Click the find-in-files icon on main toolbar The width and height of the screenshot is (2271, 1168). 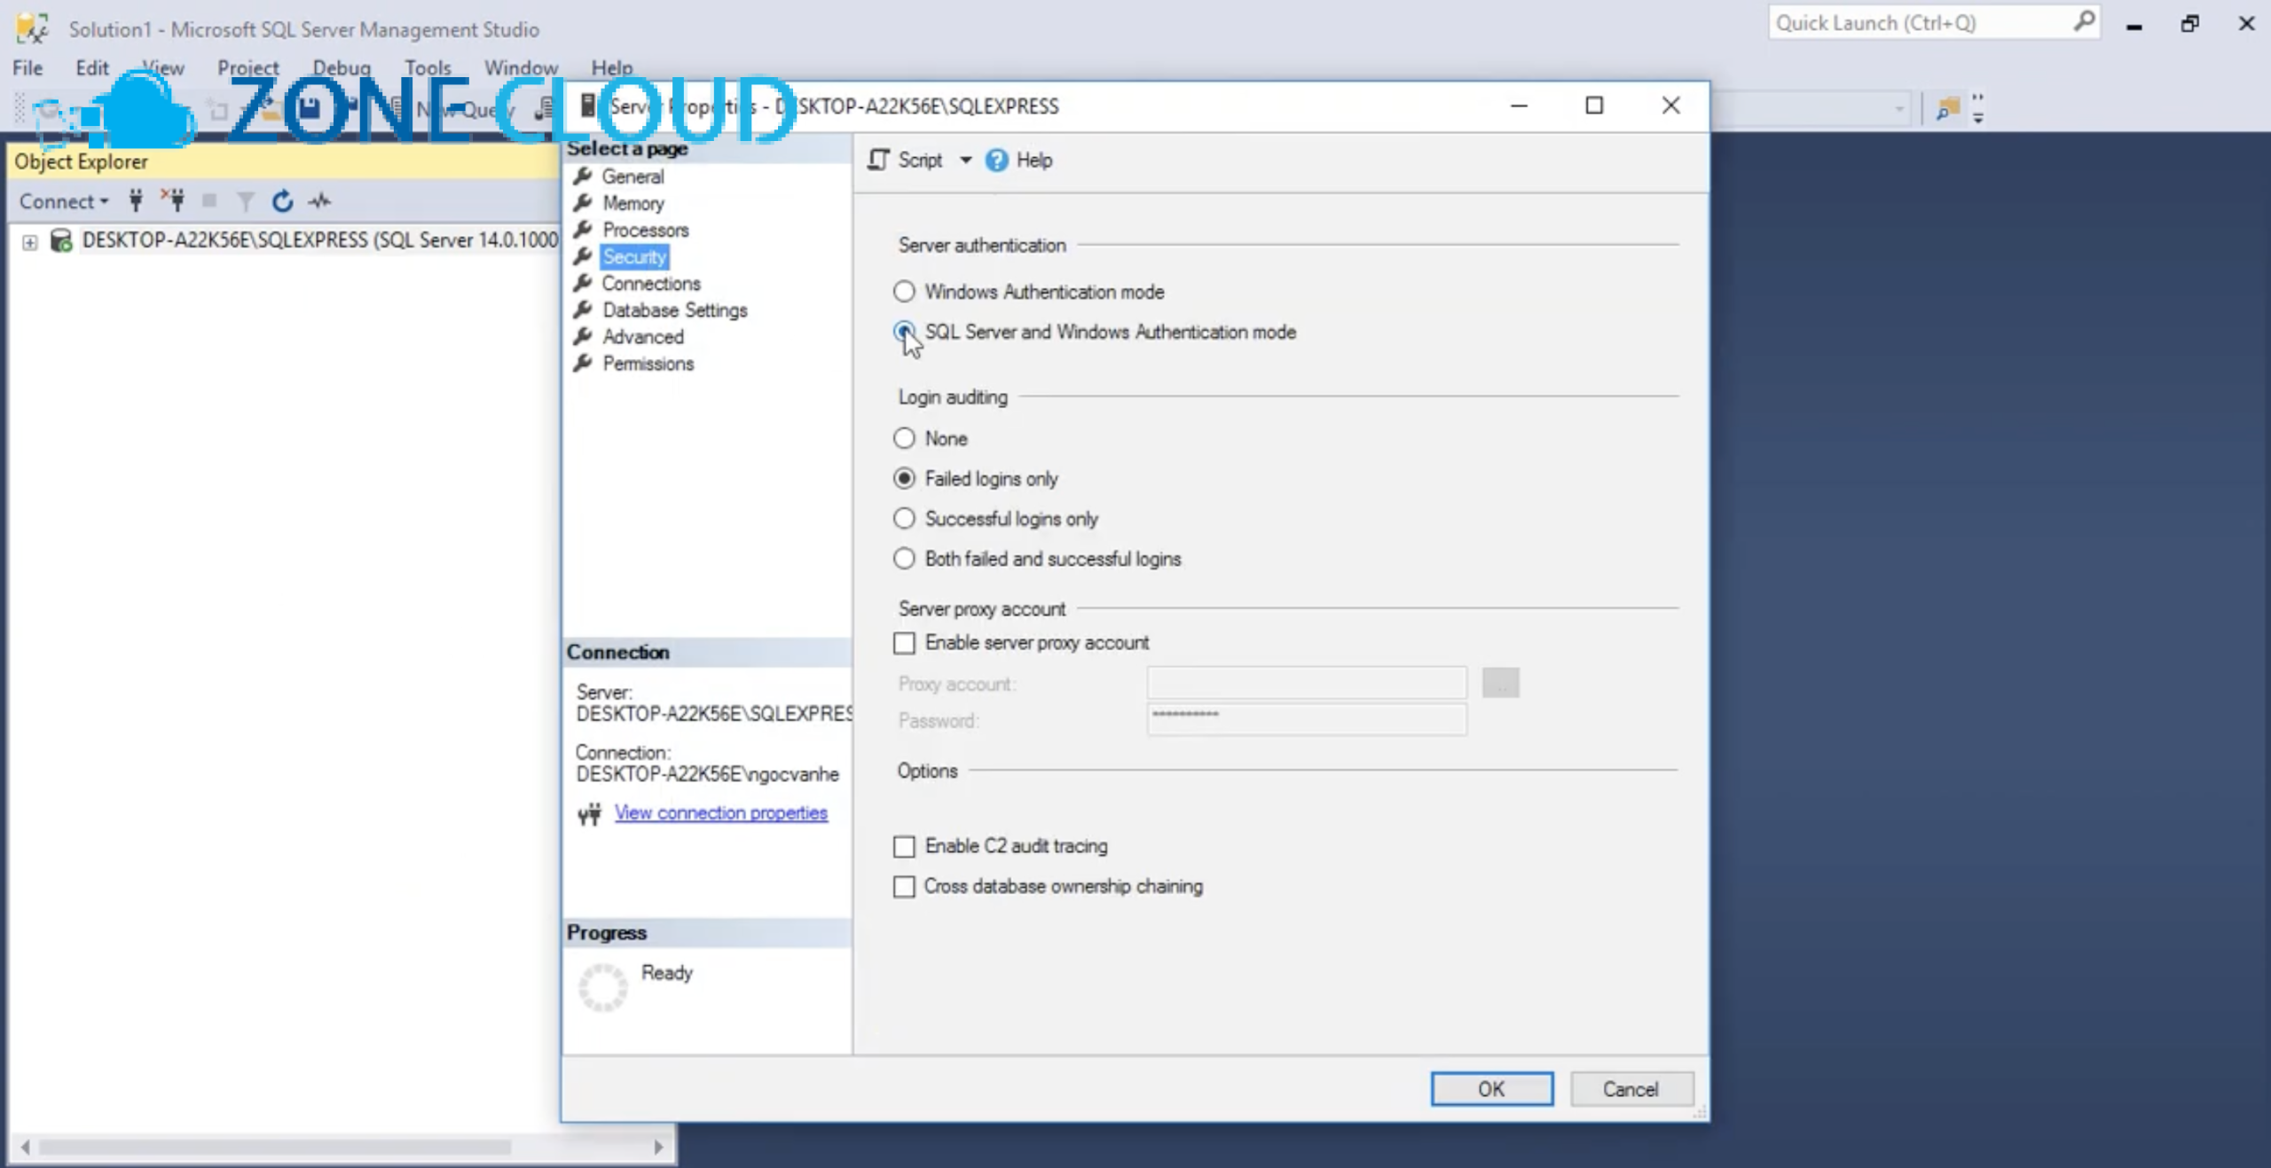click(x=1947, y=109)
